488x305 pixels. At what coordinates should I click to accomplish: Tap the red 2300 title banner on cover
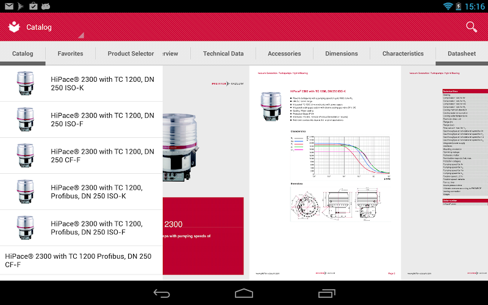click(x=203, y=235)
